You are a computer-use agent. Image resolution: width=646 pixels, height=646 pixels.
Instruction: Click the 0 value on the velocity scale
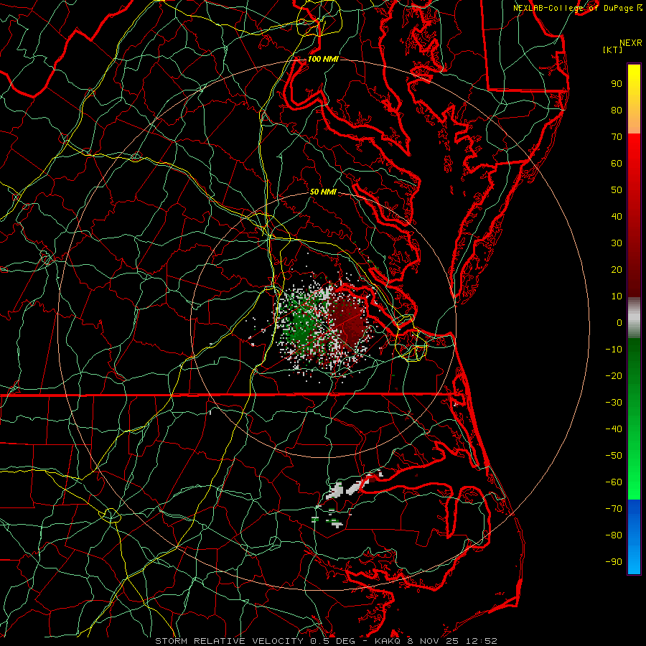point(619,323)
